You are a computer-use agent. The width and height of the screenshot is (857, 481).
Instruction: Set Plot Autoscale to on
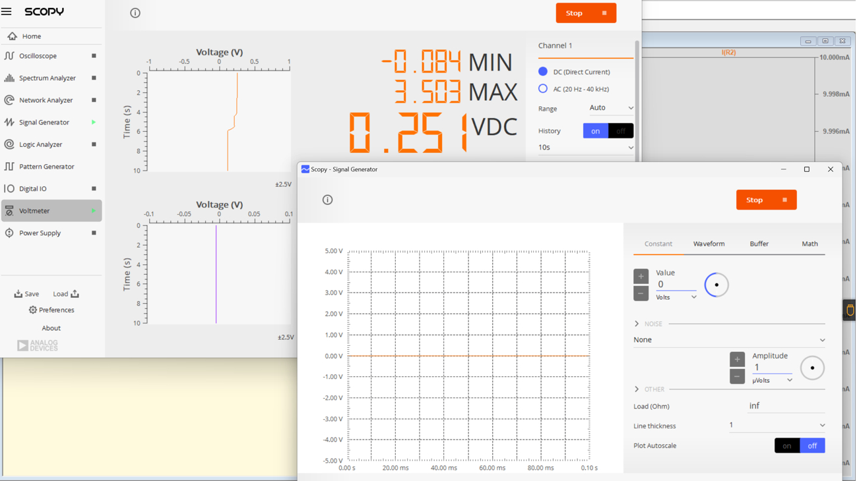coord(787,446)
